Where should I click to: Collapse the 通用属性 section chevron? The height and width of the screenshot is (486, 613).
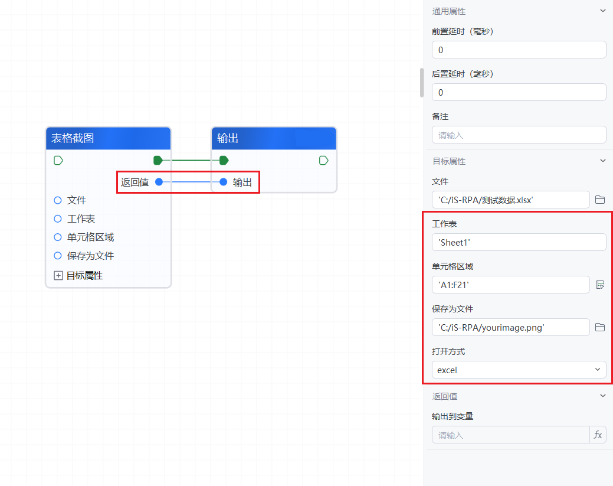pos(602,11)
